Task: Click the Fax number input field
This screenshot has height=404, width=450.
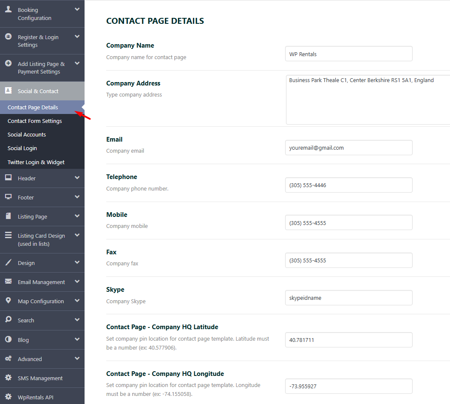Action: point(349,260)
